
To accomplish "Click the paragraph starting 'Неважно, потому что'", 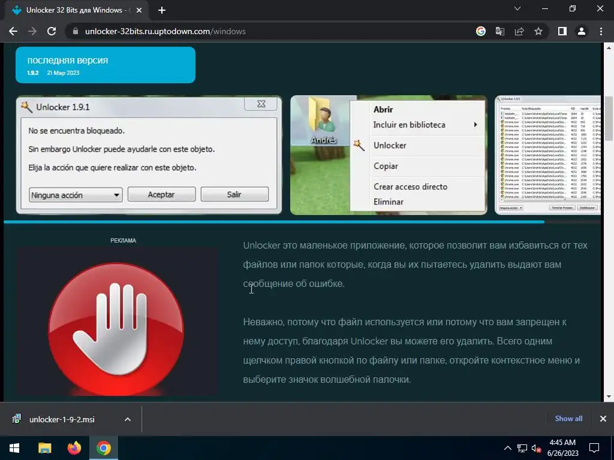I will click(411, 350).
